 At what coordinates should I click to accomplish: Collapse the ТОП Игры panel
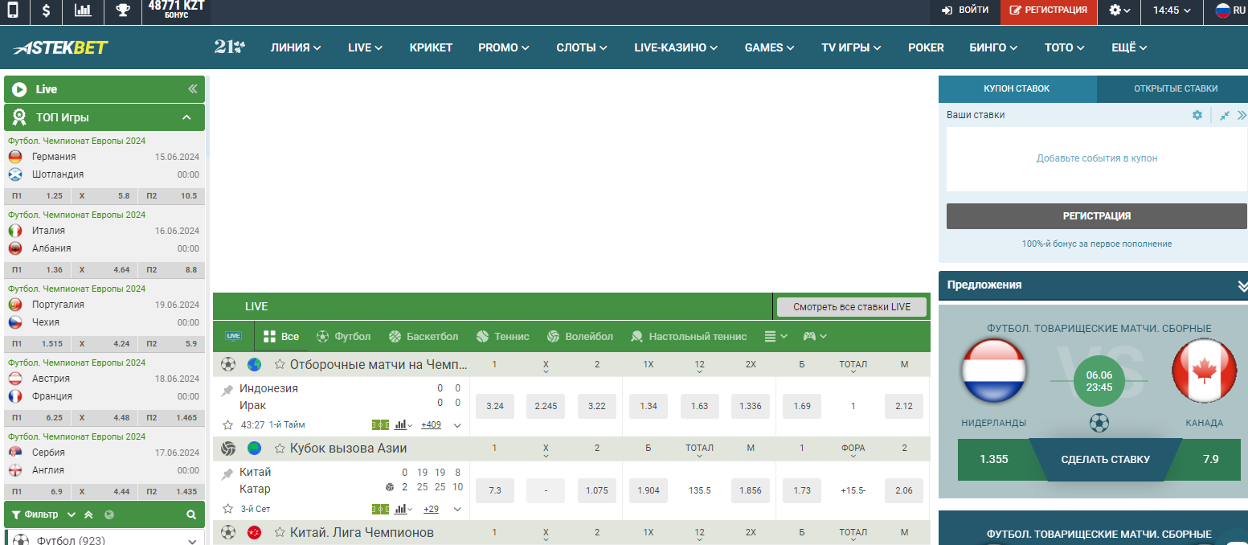[x=186, y=117]
